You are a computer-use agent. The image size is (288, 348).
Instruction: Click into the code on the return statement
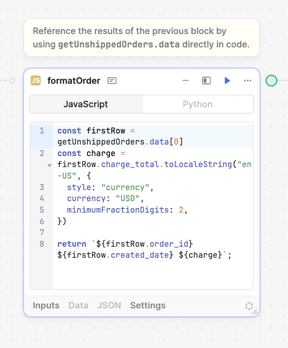pos(71,244)
